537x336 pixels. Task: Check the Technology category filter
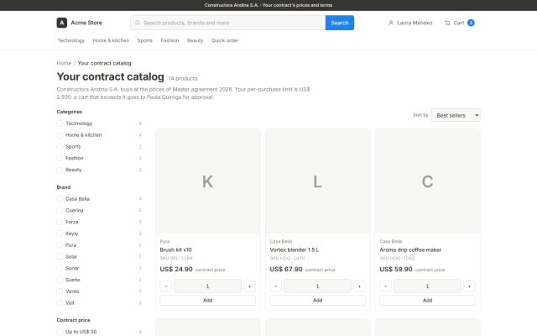[60, 123]
